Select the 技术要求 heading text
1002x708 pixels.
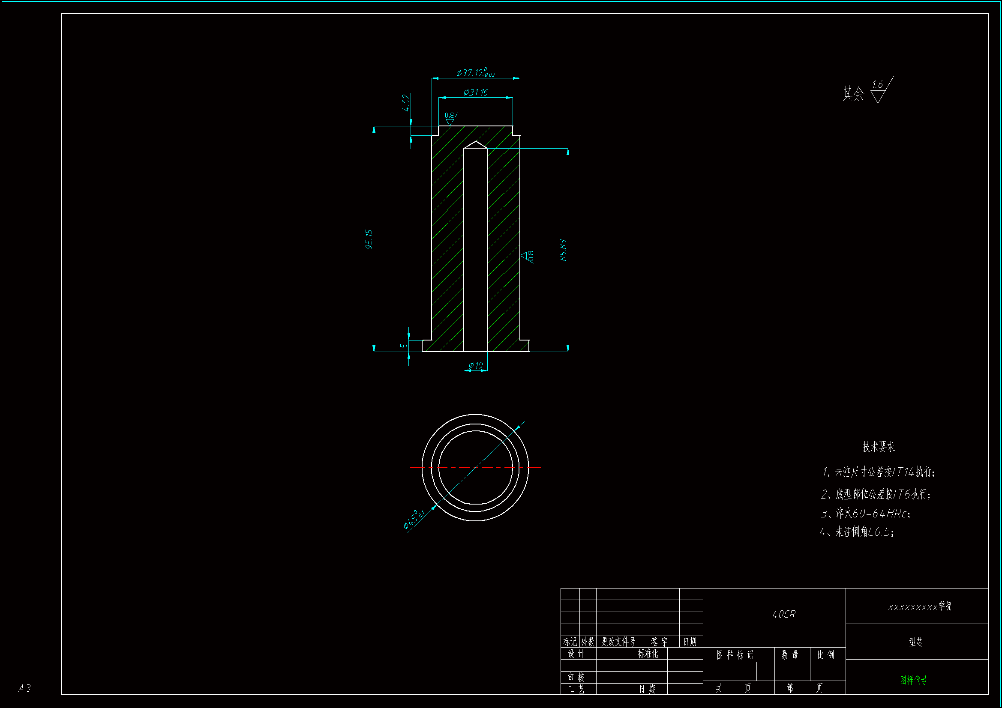point(879,447)
